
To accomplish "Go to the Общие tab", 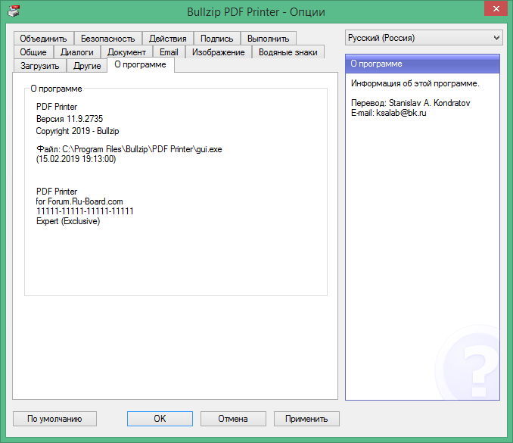I will [x=33, y=52].
